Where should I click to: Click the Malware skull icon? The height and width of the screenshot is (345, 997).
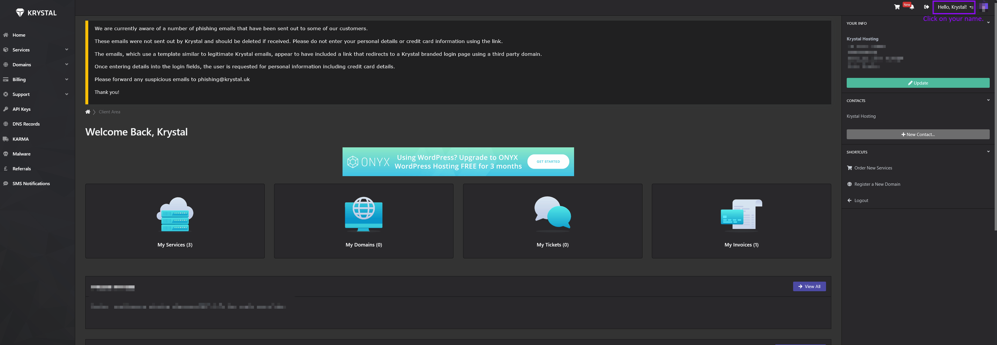point(6,154)
